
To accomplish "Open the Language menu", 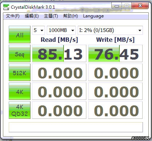I will [x=93, y=16].
